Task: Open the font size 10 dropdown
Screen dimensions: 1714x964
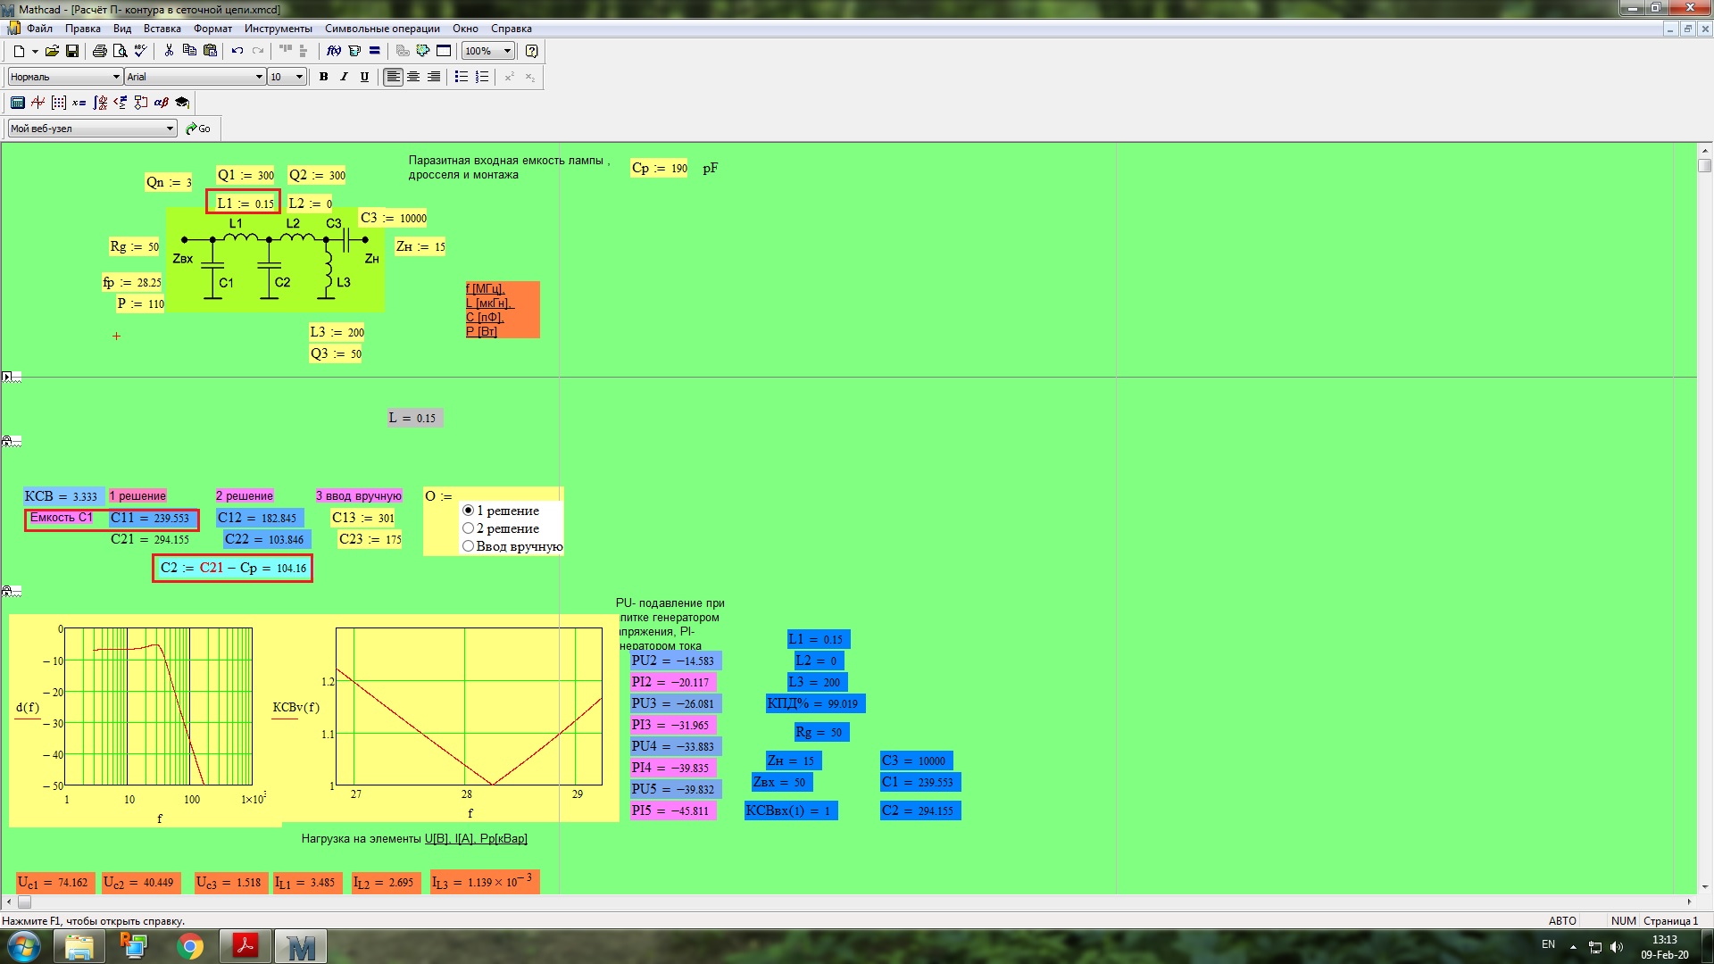Action: click(300, 77)
